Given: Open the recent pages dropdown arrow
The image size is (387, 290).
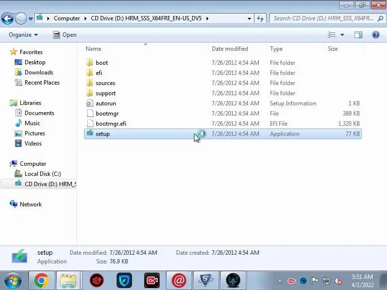Looking at the screenshot, I should click(30, 18).
